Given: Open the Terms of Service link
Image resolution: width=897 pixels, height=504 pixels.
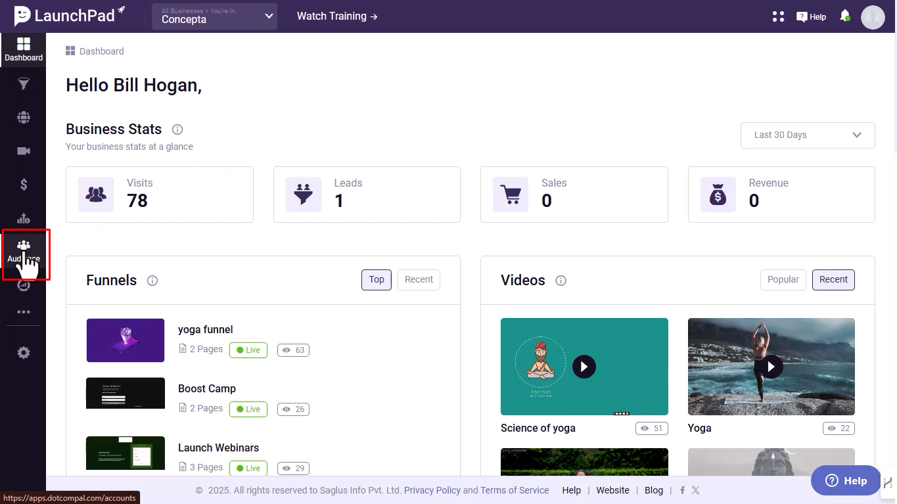Looking at the screenshot, I should [x=515, y=490].
